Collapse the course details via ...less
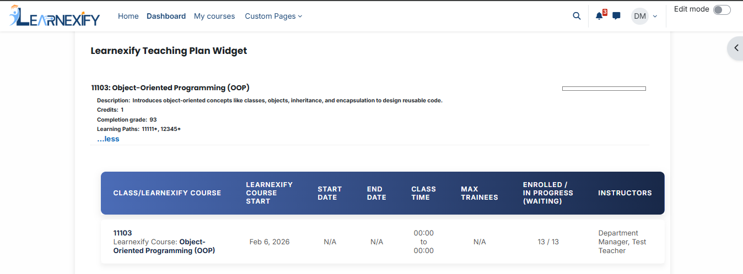 click(108, 139)
